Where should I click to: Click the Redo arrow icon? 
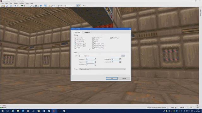pos(18,6)
